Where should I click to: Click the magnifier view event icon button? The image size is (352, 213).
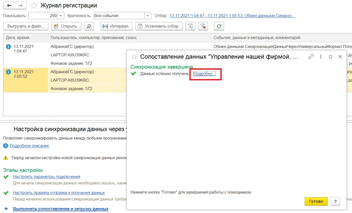coord(89,26)
